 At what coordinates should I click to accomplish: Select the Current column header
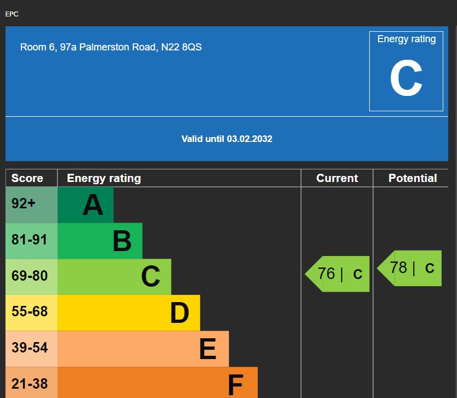pyautogui.click(x=337, y=178)
